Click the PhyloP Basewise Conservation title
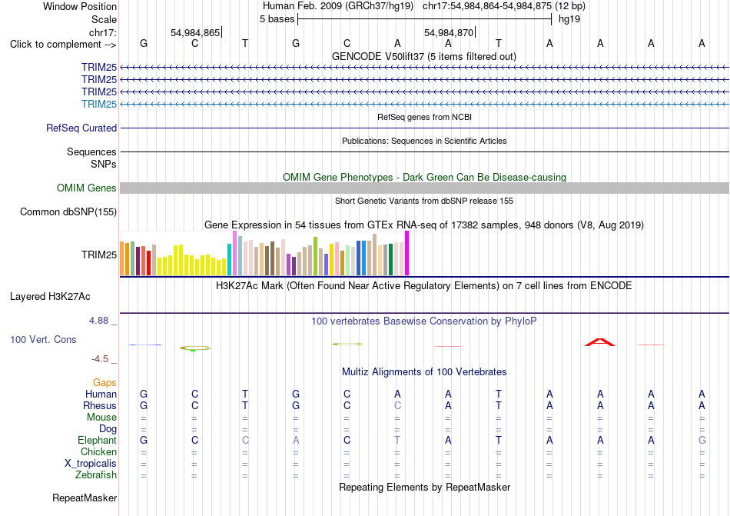This screenshot has height=516, width=730. (x=424, y=321)
